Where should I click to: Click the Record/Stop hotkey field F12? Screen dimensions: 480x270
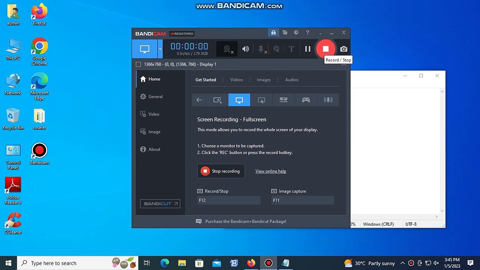pos(229,200)
